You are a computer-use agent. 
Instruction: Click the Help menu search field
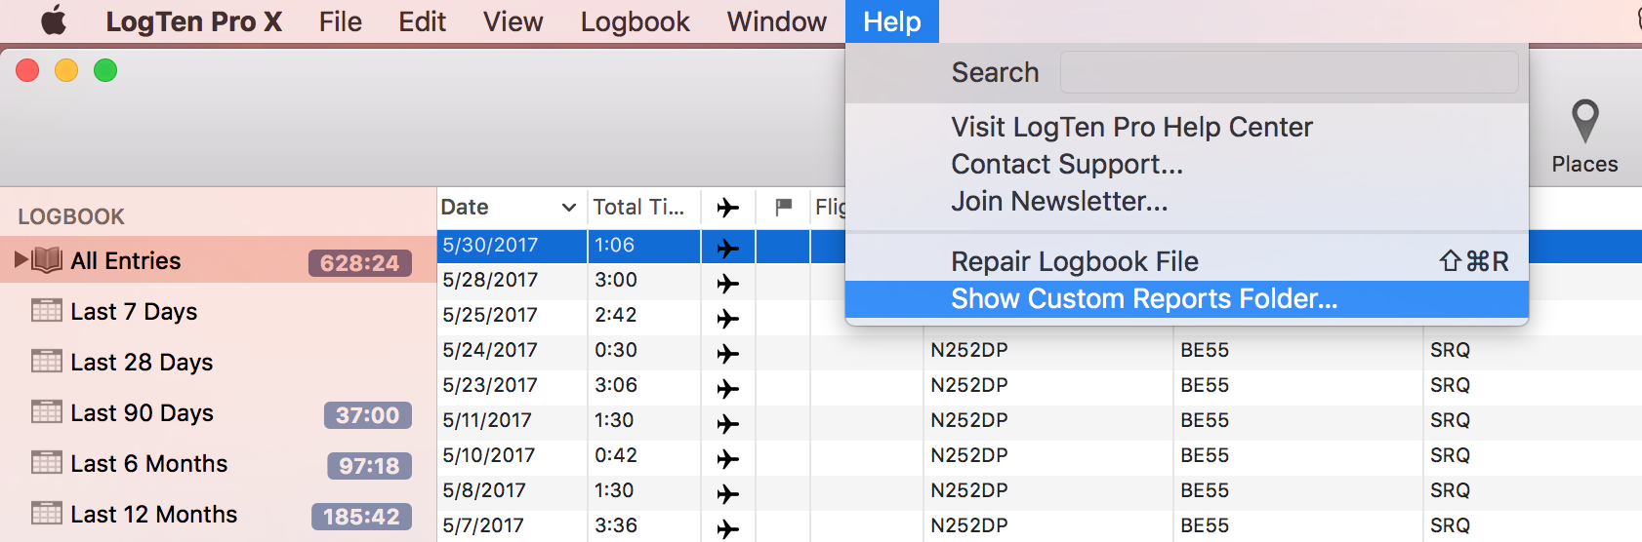1289,72
